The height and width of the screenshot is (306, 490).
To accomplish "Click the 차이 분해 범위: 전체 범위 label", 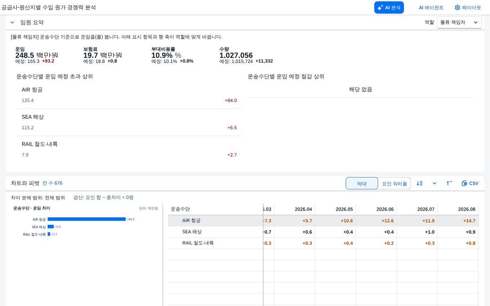I will 38,197.
